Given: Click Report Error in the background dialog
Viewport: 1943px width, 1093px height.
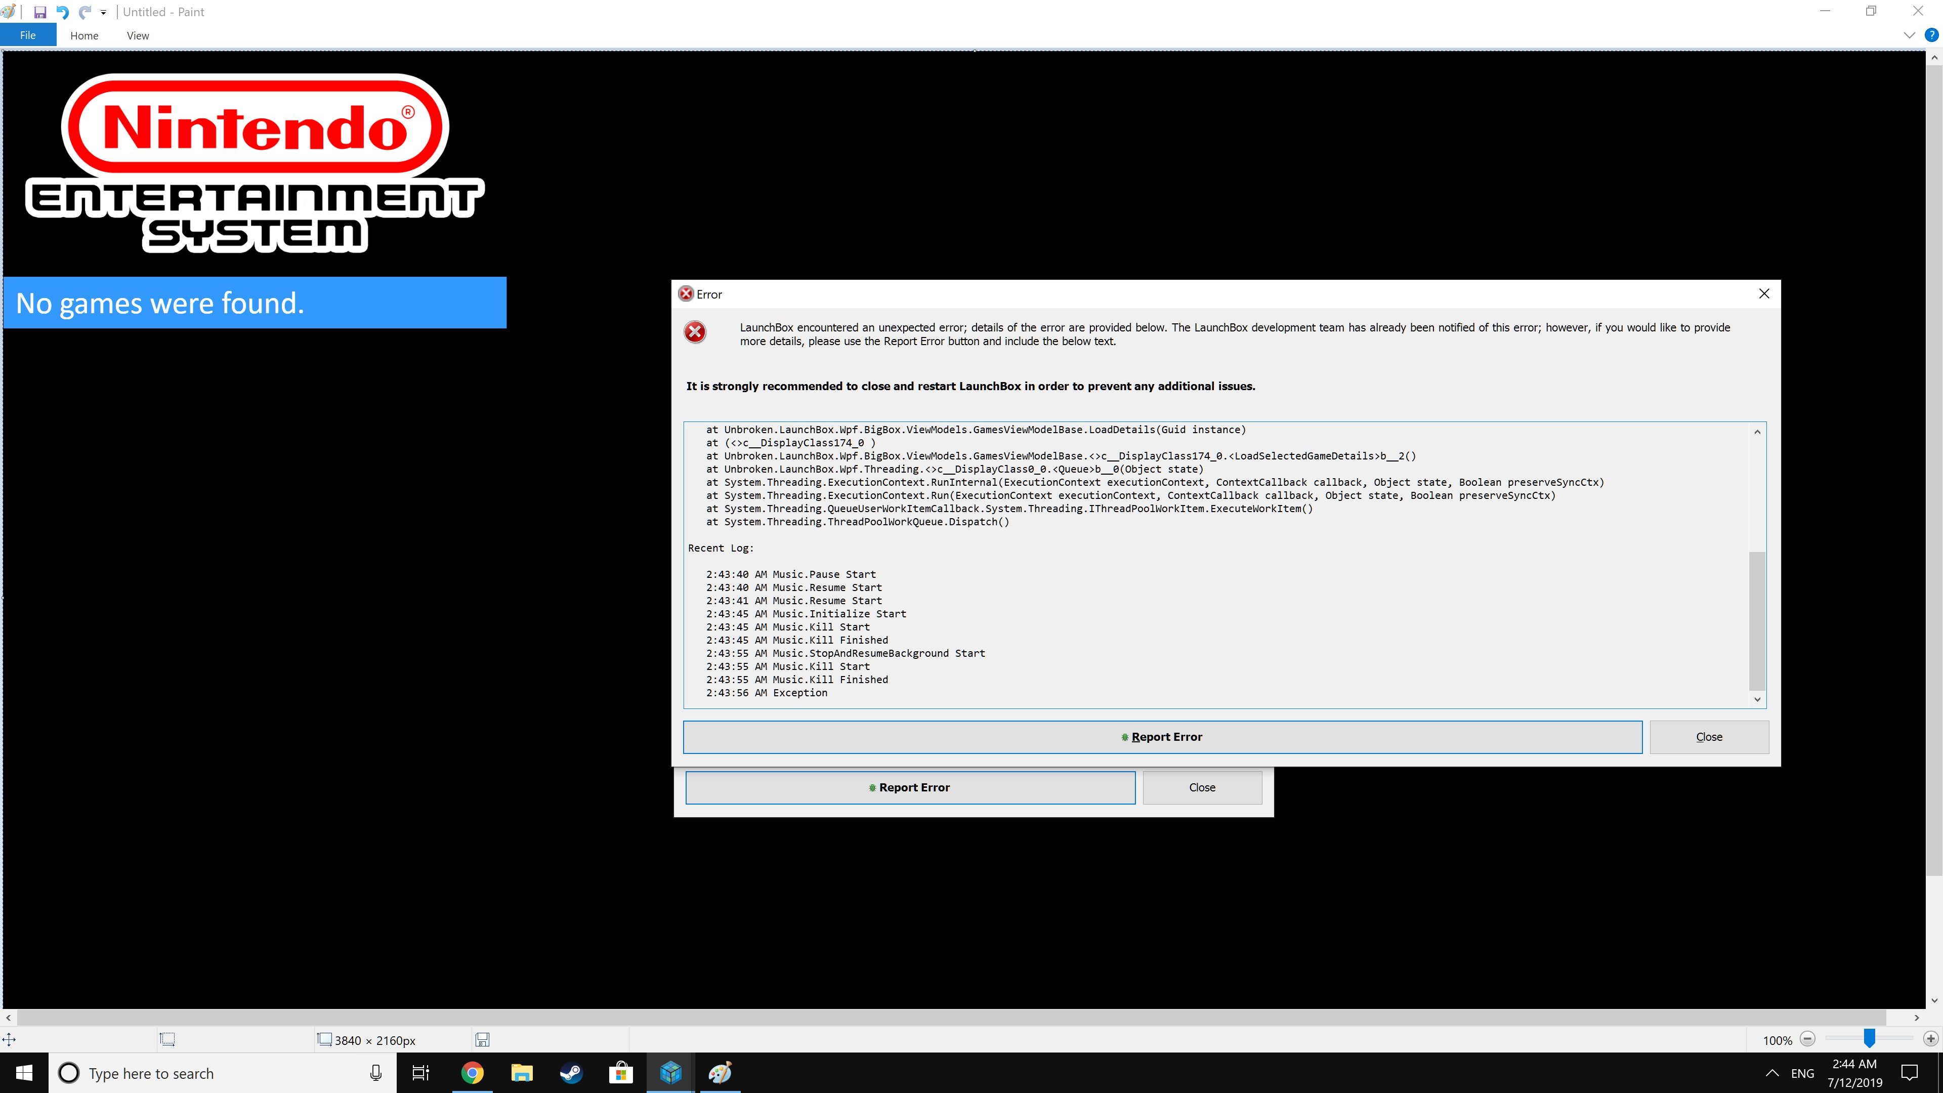Looking at the screenshot, I should [910, 787].
